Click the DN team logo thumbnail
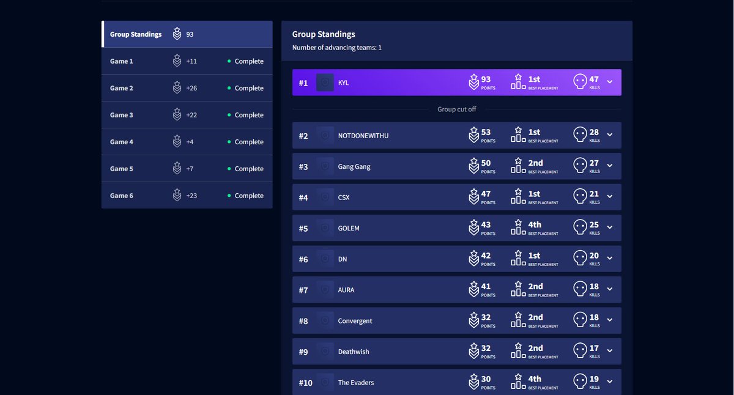Screen dimensions: 734x395 click(325, 259)
